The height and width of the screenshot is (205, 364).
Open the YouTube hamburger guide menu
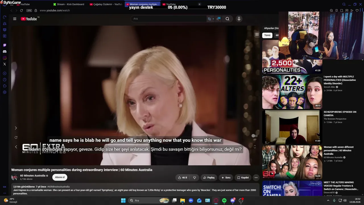pos(15,19)
